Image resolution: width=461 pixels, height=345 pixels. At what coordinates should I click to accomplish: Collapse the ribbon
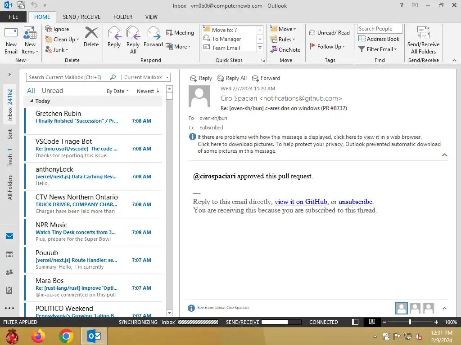click(454, 60)
